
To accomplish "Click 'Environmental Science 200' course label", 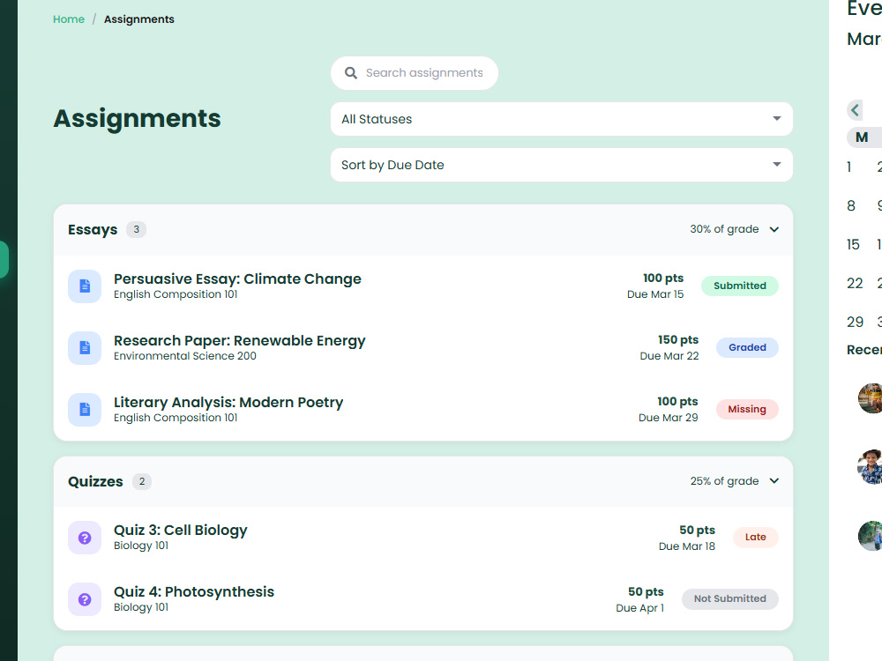I will 185,356.
